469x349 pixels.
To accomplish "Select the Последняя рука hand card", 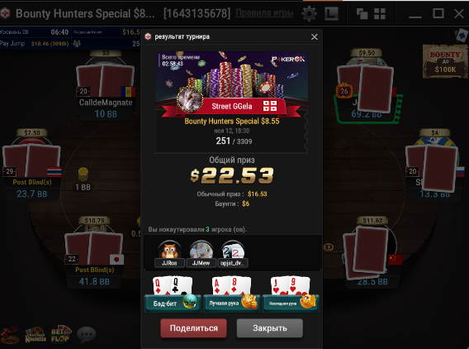I will click(291, 294).
